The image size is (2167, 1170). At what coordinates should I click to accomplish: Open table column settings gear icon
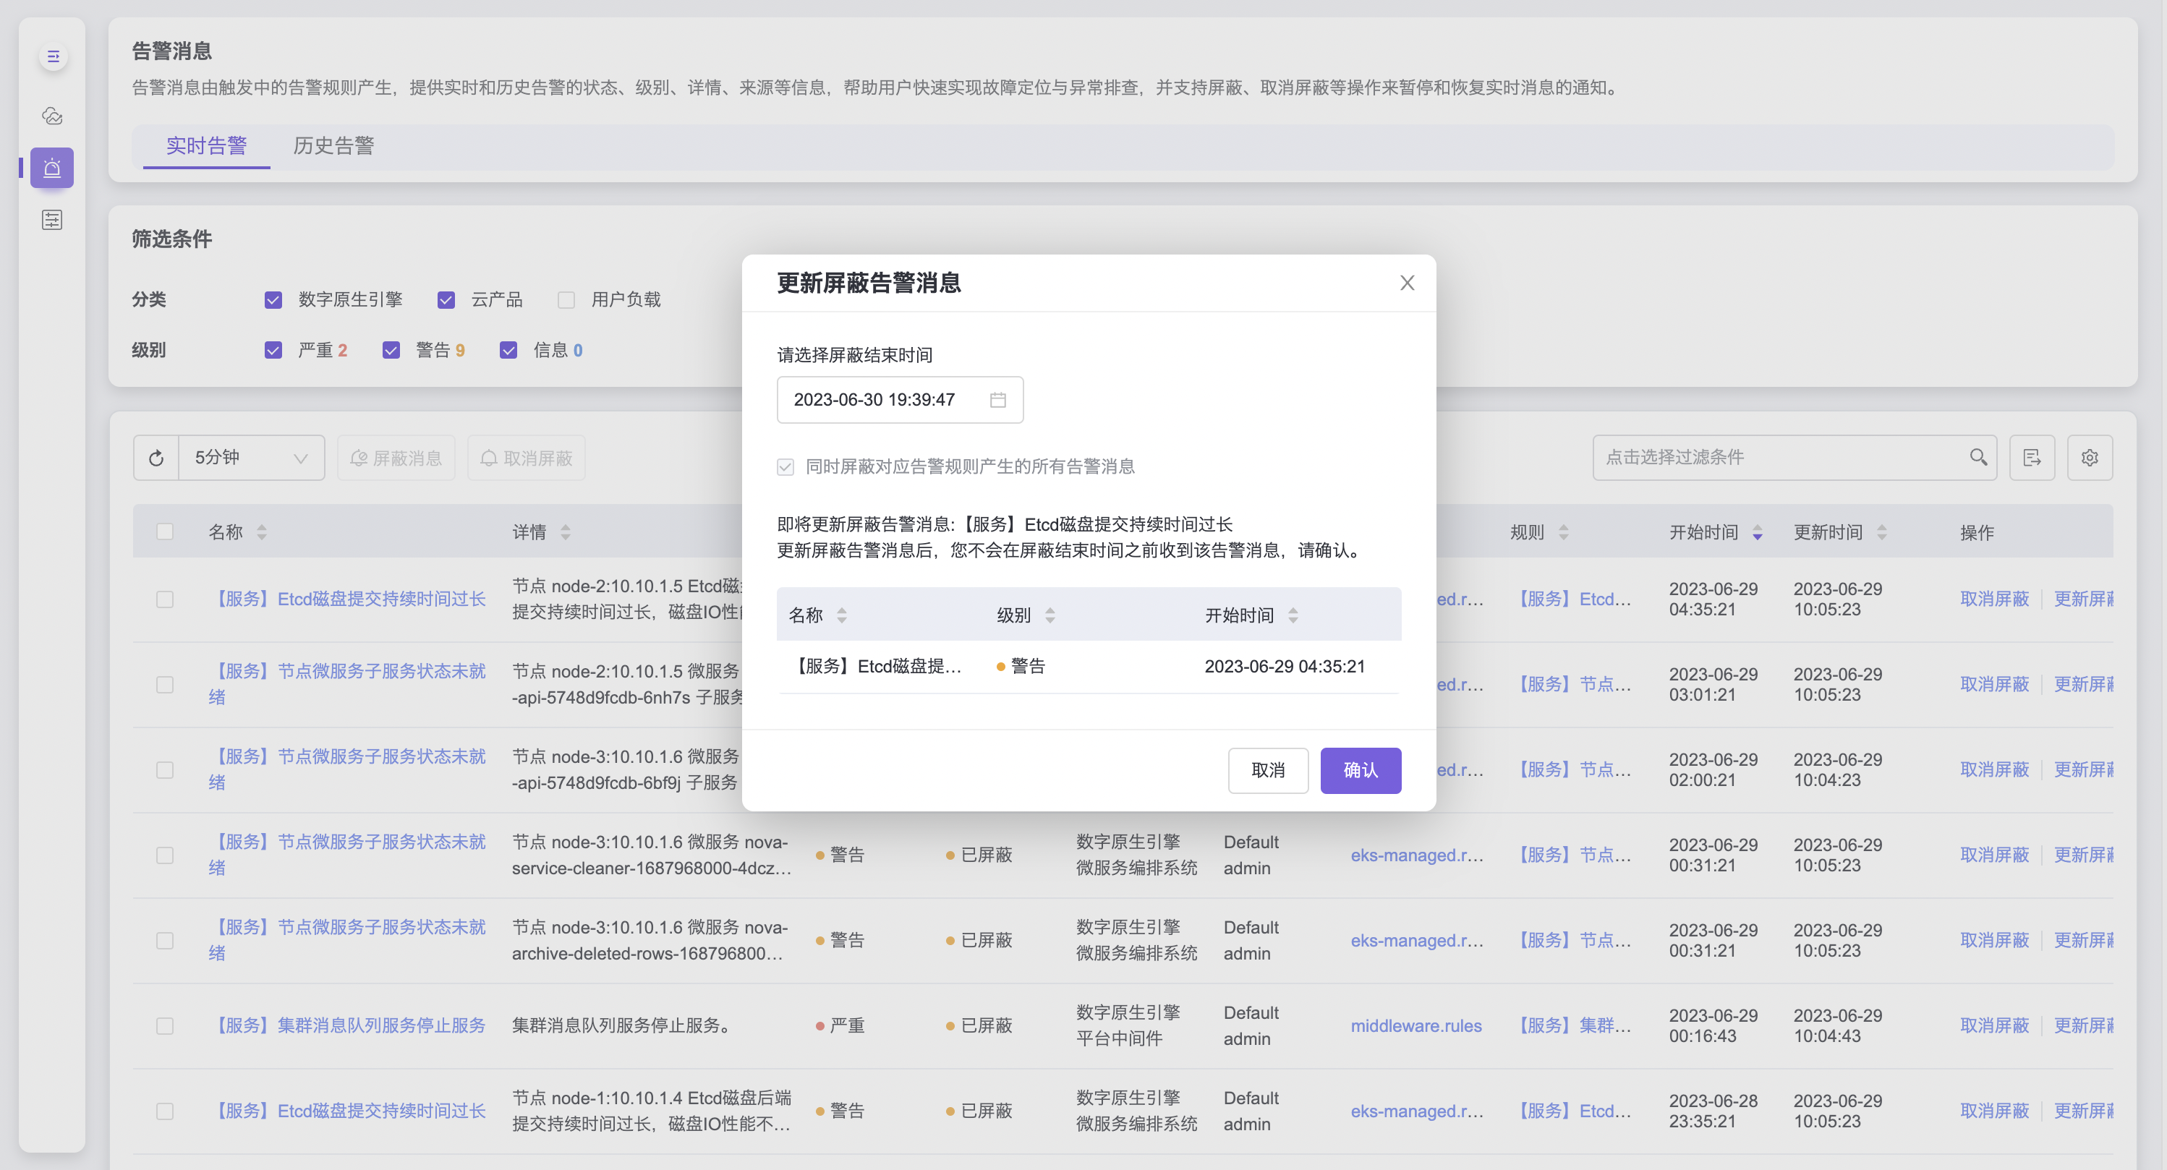click(x=2090, y=458)
